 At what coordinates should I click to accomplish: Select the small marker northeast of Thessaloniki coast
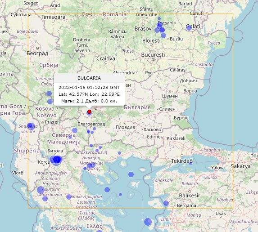click(119, 153)
